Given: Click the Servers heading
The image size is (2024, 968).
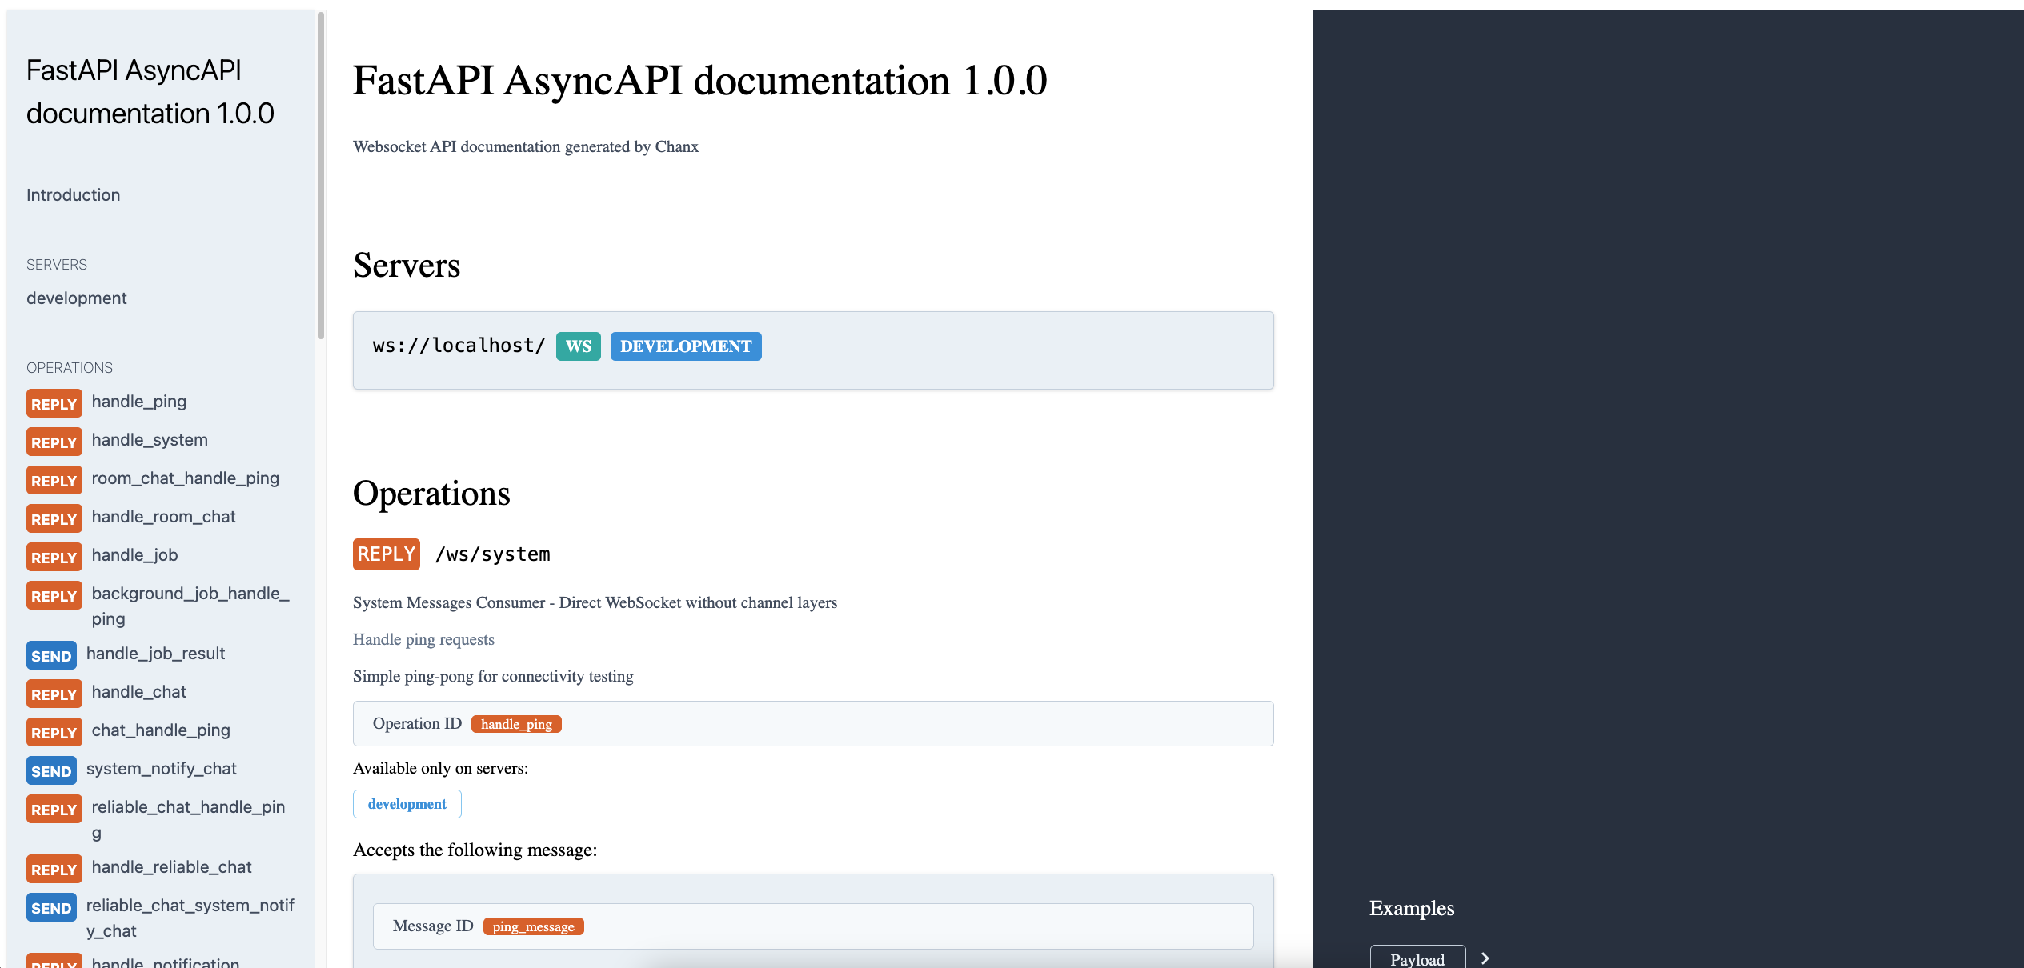Looking at the screenshot, I should coord(407,265).
